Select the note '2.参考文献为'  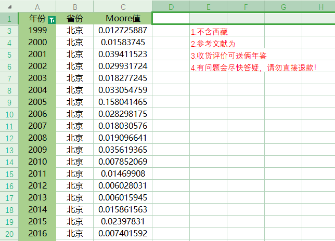point(213,44)
